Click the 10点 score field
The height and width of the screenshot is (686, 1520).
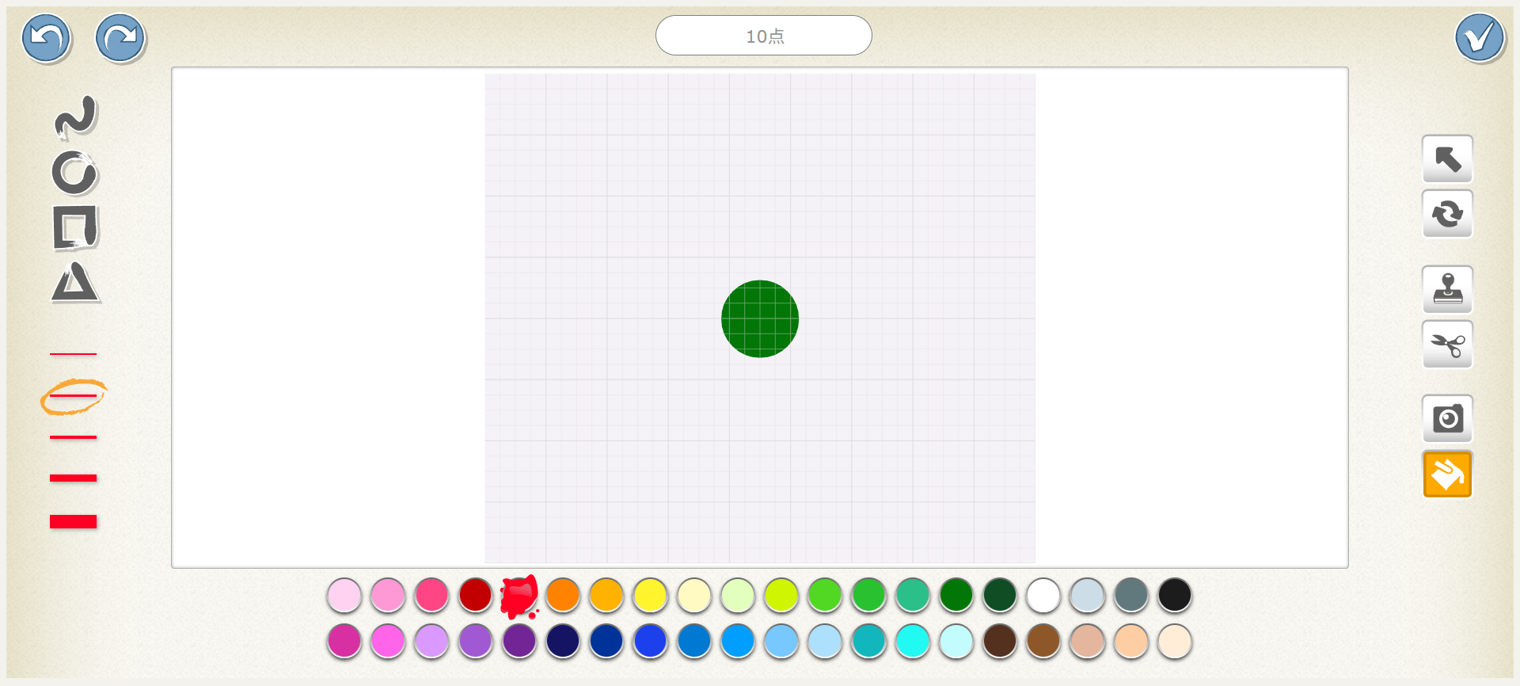pos(763,36)
